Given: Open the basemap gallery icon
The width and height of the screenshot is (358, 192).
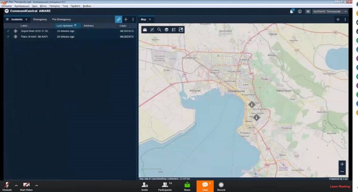Looking at the screenshot, I should point(181,30).
